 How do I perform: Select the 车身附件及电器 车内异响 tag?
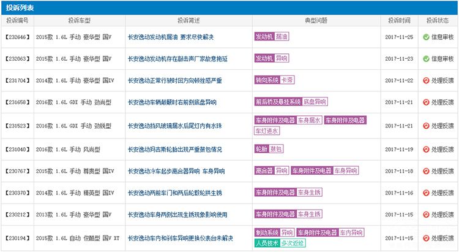pos(330,232)
